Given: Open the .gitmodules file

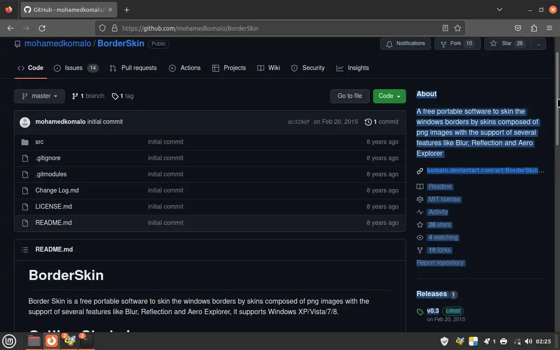Looking at the screenshot, I should click(x=51, y=174).
